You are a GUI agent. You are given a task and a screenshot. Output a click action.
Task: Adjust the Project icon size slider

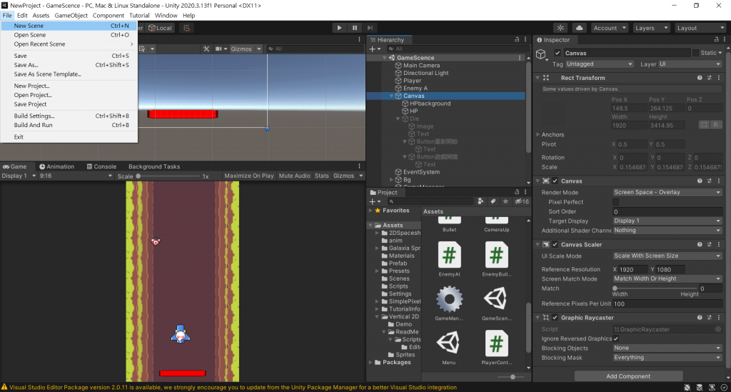(x=513, y=376)
